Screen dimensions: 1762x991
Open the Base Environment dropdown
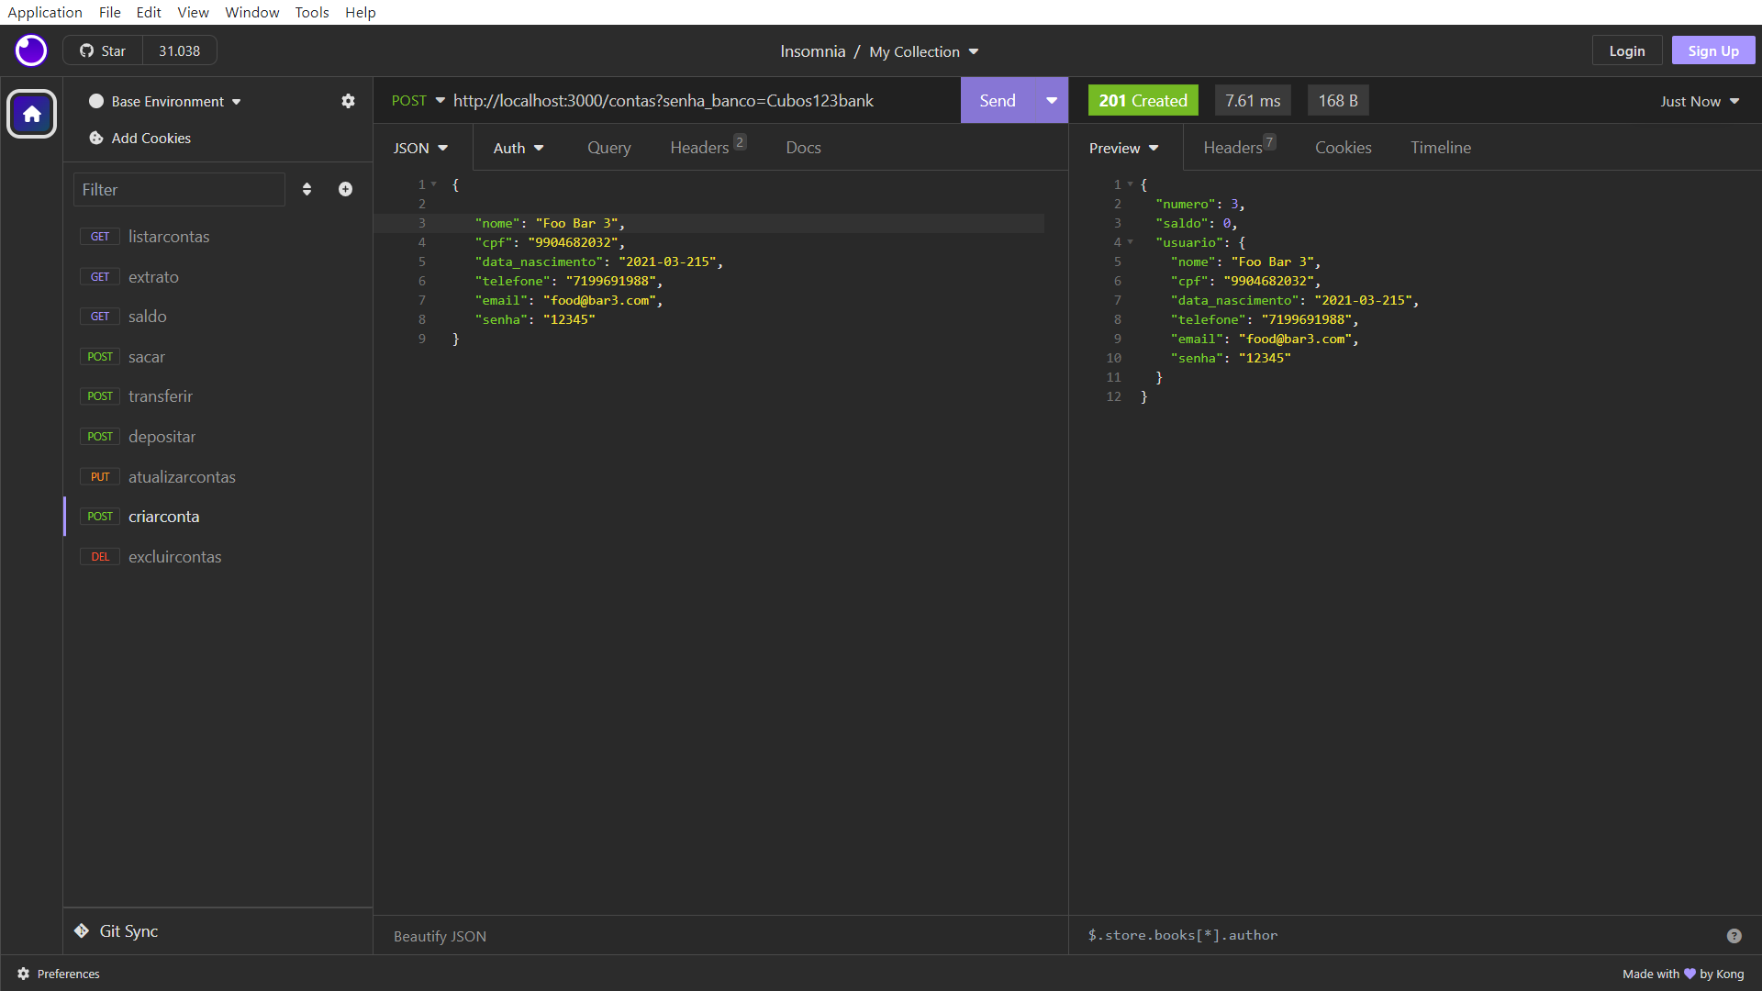point(167,101)
